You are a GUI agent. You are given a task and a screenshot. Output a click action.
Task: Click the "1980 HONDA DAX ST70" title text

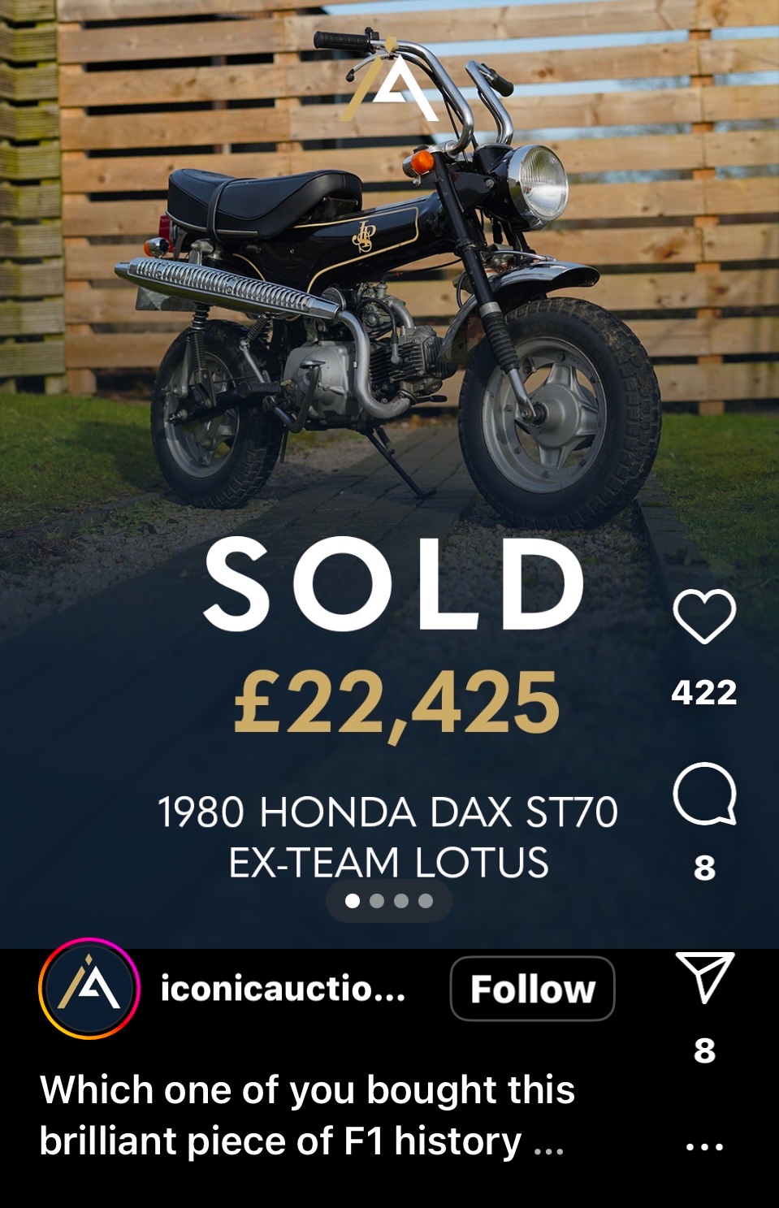tap(387, 812)
